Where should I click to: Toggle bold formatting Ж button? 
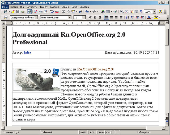(90, 17)
